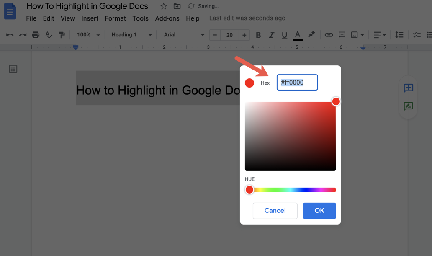
Task: Click the Insert image icon
Action: tap(354, 35)
